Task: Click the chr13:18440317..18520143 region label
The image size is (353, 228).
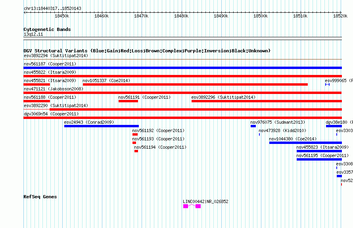Action: tap(52, 9)
